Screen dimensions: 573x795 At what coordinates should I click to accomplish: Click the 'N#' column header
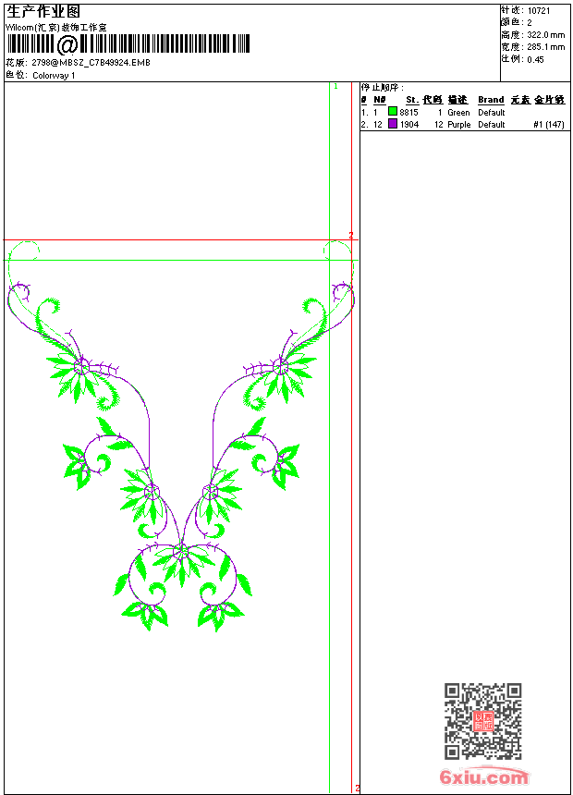tap(380, 100)
